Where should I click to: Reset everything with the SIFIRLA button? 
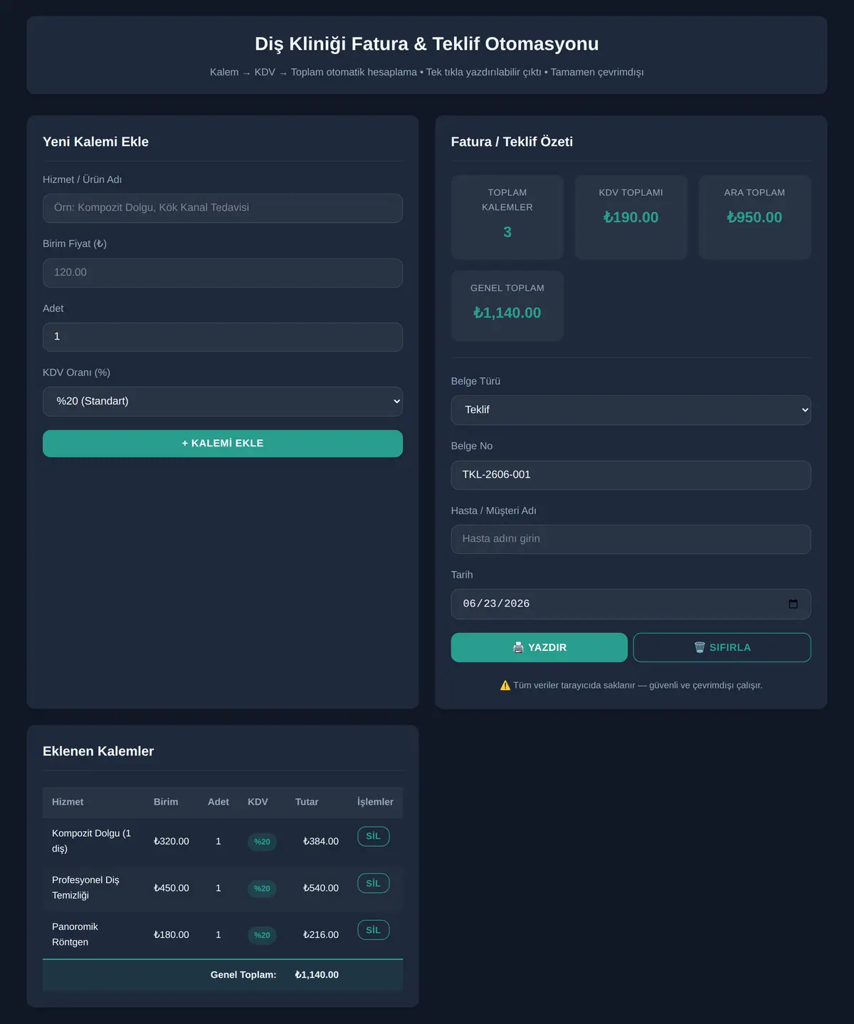pos(722,647)
